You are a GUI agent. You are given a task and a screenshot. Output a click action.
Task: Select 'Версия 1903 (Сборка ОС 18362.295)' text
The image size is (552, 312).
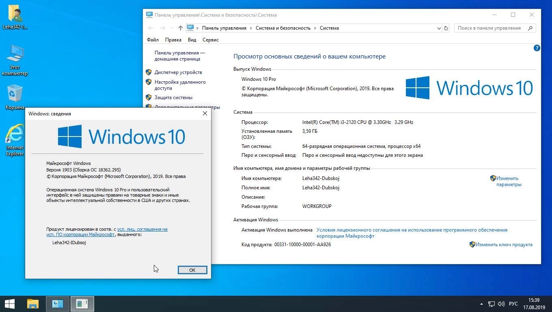click(x=83, y=170)
